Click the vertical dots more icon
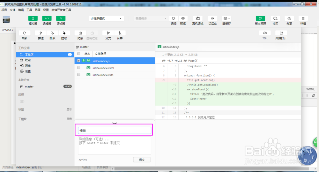 [307, 95]
